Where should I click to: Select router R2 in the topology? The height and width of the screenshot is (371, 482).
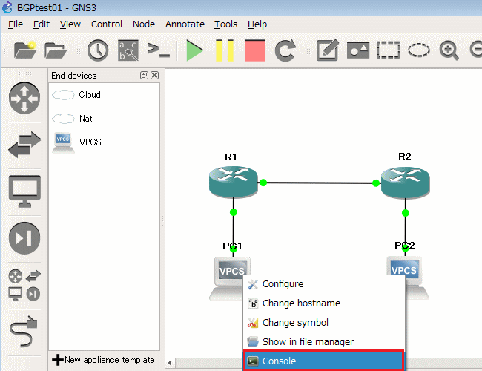[406, 182]
